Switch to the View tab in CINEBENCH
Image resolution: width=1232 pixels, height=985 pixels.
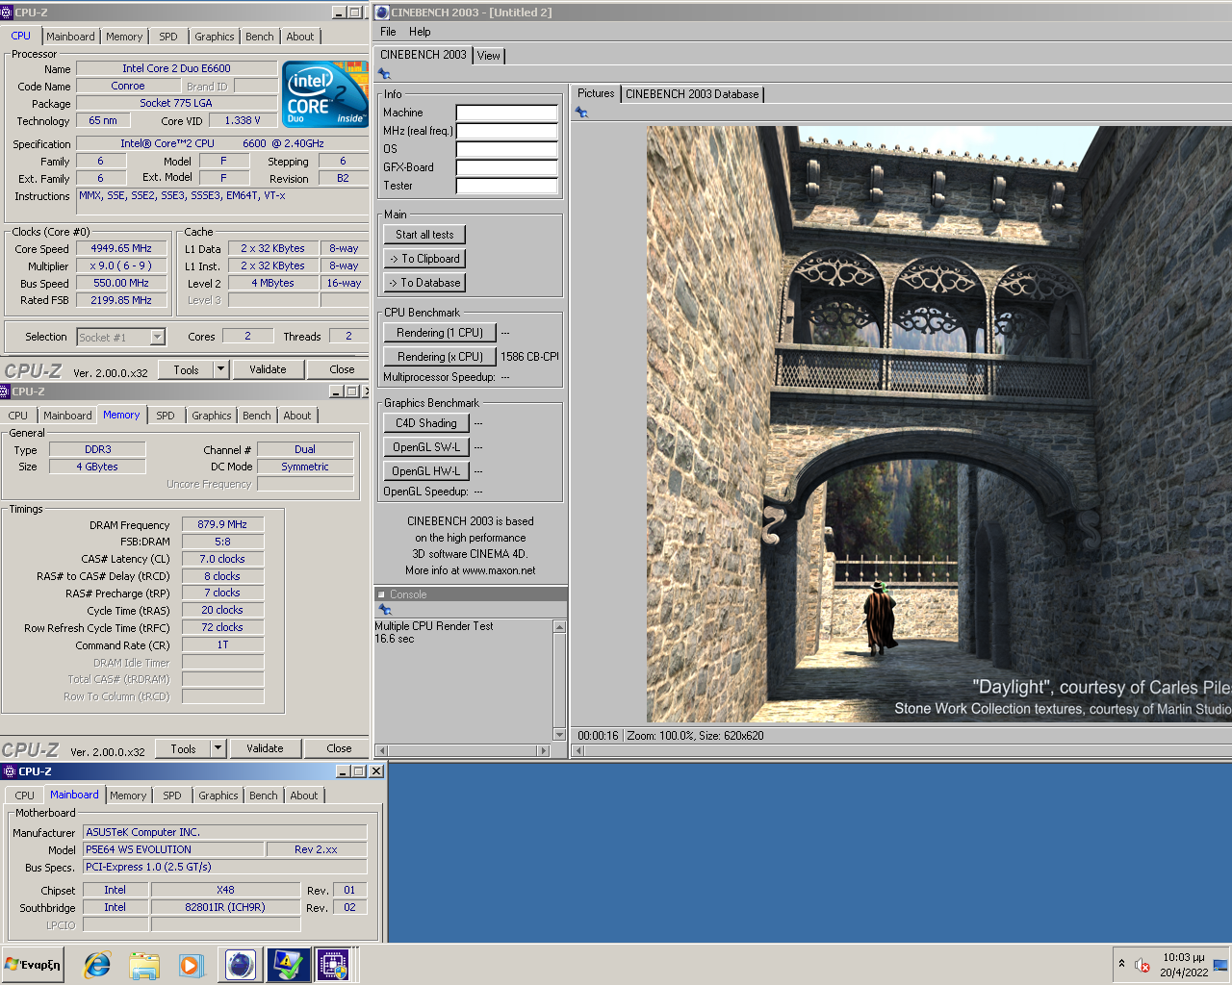[489, 56]
